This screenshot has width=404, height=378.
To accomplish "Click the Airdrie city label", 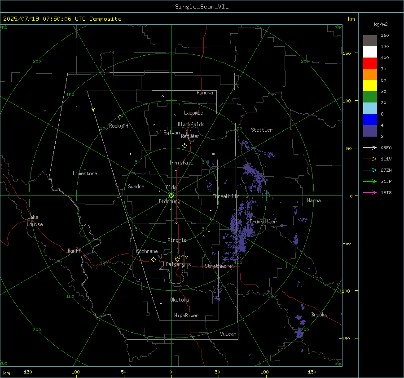I will pyautogui.click(x=177, y=240).
